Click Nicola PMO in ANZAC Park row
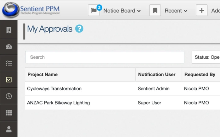Screen dimensions: 220x137 196,103
